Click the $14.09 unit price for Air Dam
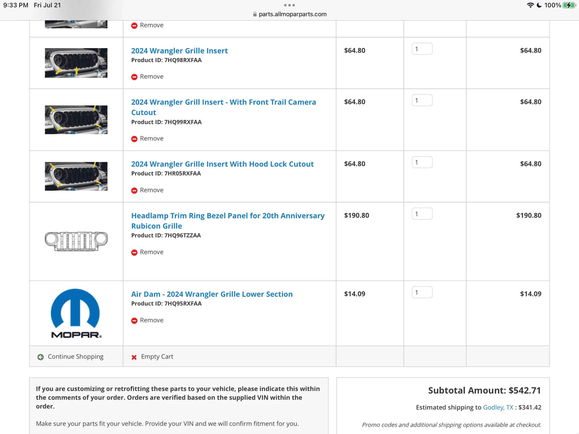The width and height of the screenshot is (579, 434). (x=354, y=294)
